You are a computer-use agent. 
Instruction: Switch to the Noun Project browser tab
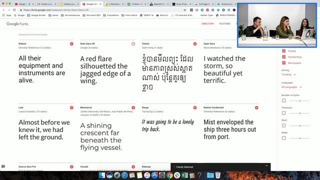[181, 4]
